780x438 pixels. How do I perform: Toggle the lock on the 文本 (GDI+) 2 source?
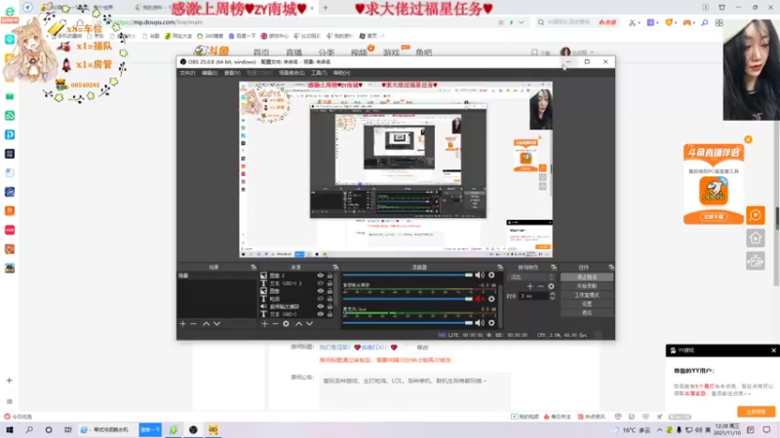point(330,283)
